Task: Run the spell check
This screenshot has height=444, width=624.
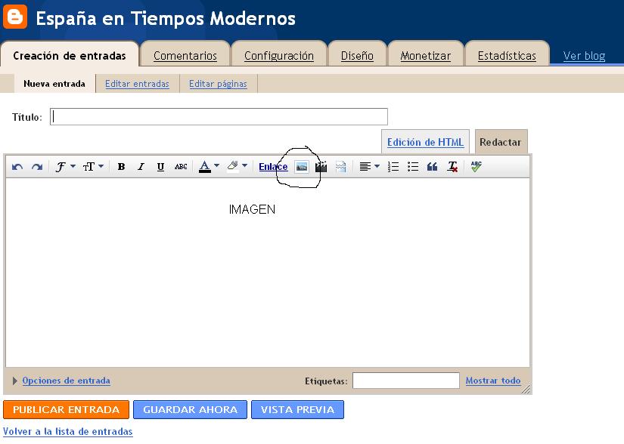Action: (476, 166)
